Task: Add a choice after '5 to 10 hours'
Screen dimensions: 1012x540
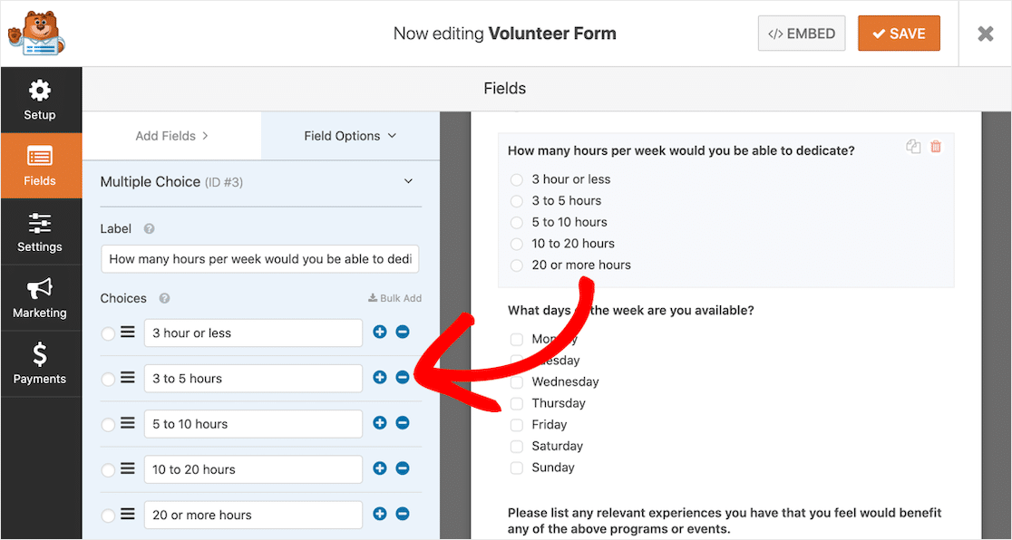Action: [x=379, y=422]
